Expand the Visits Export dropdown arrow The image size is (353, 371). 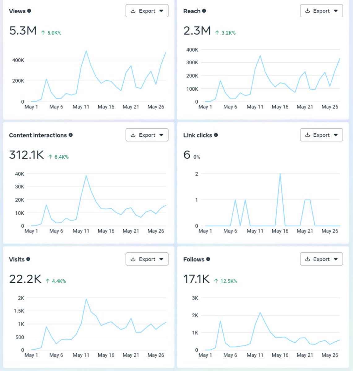(x=161, y=259)
